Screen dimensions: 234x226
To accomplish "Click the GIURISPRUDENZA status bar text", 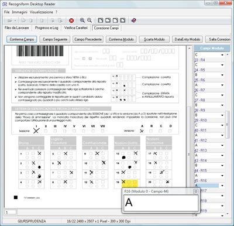I will coord(32,221).
